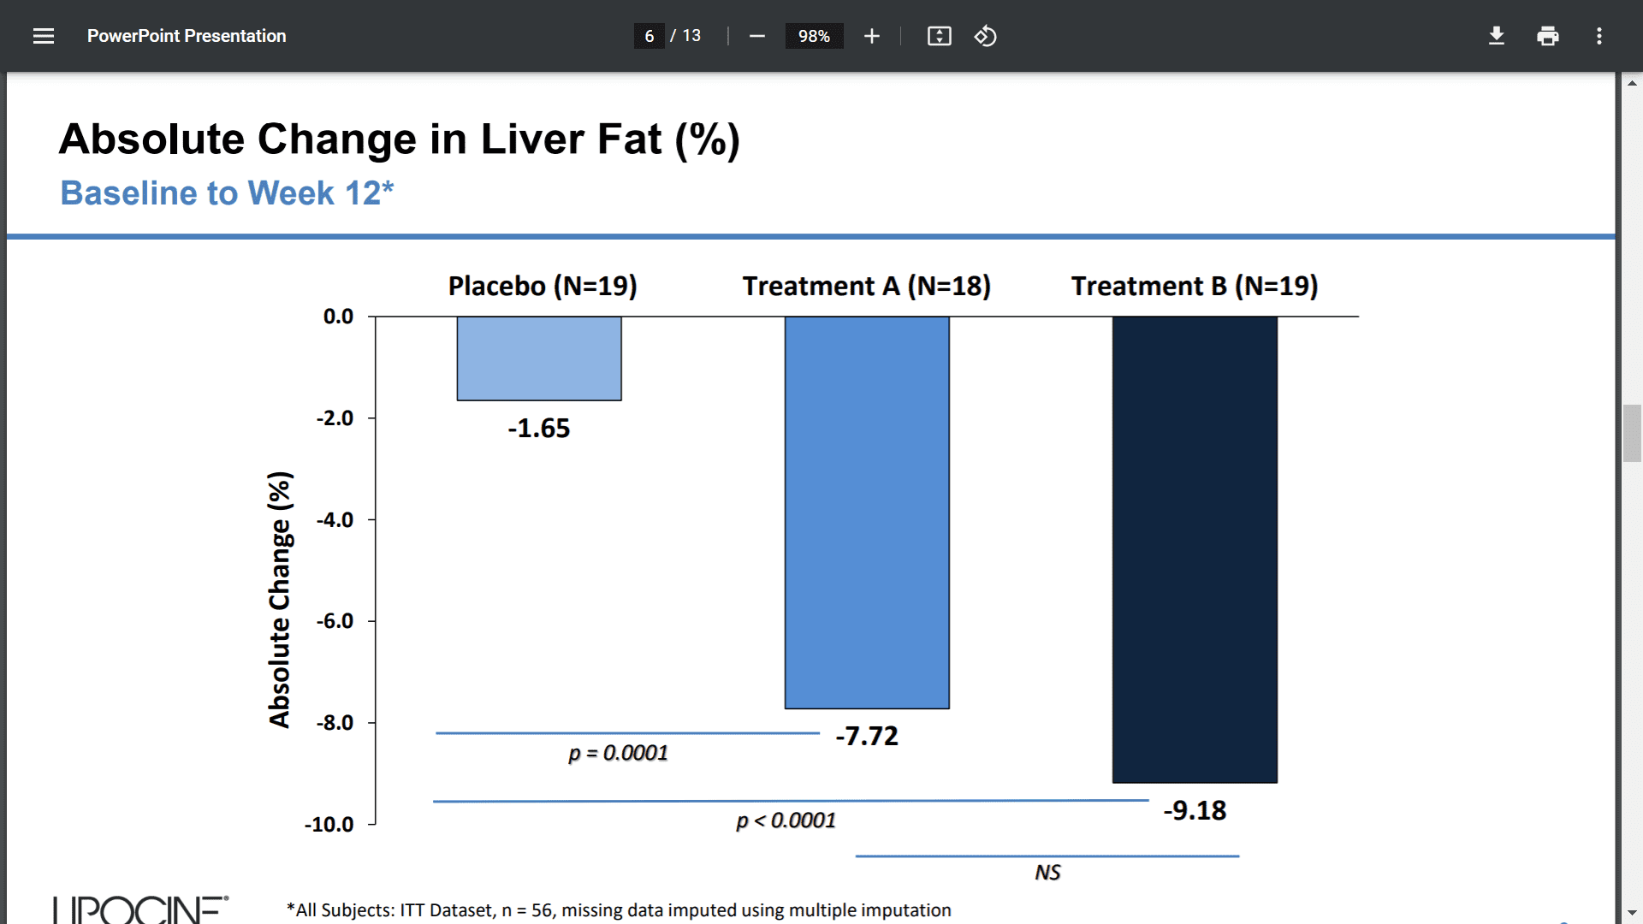Screen dimensions: 1643x924
Task: Click the Lipocine logo
Action: tap(141, 909)
